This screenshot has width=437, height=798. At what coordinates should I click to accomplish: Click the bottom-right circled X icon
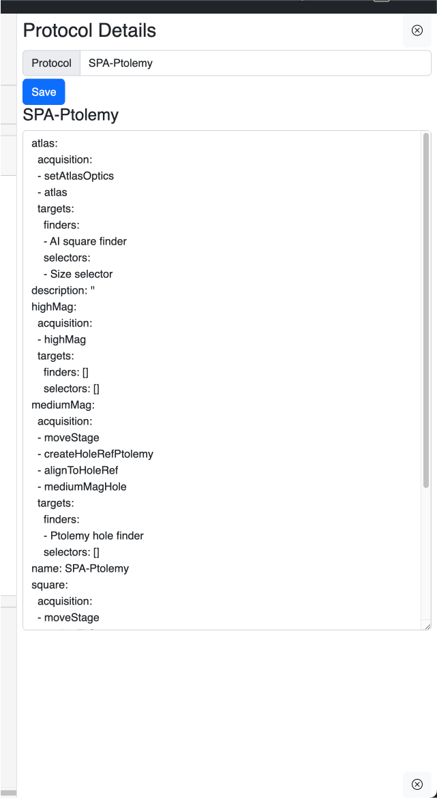click(417, 784)
